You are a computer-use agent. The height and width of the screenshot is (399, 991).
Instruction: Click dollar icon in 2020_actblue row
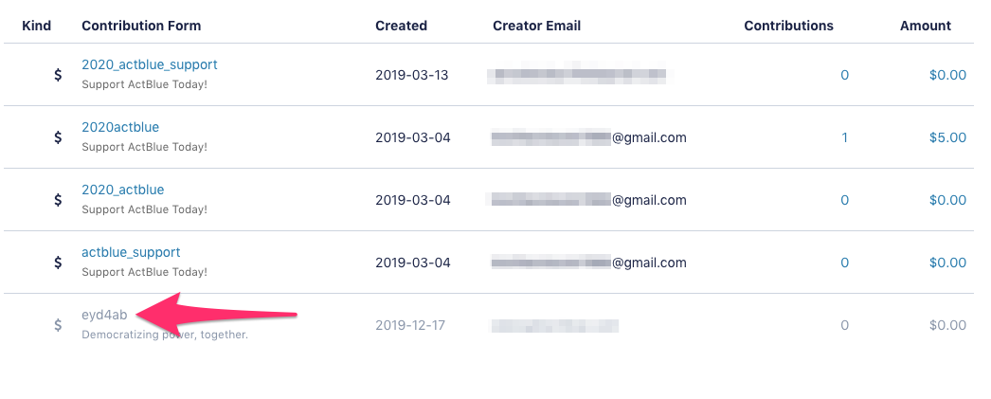(x=58, y=201)
